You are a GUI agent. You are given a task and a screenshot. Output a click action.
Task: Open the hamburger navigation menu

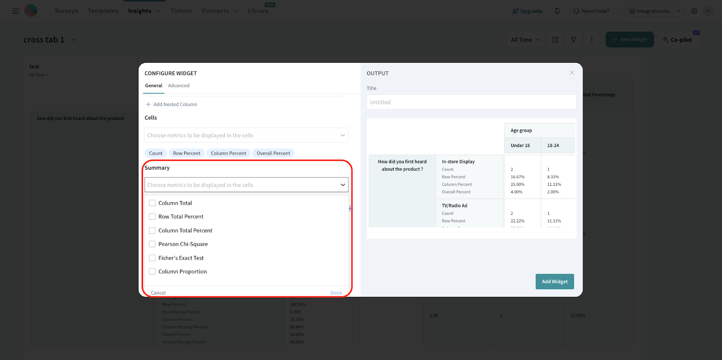[x=16, y=11]
